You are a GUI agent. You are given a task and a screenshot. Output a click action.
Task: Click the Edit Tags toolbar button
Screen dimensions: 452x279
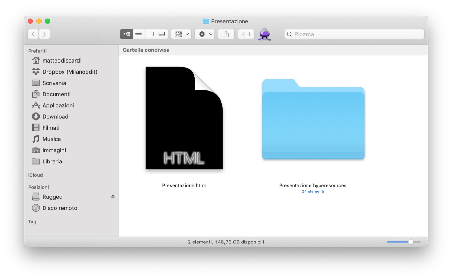click(x=246, y=34)
